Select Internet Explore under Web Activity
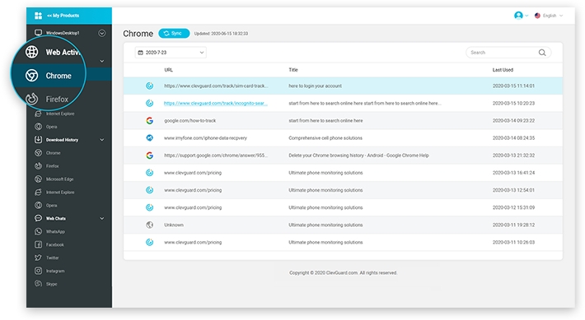Viewport: 585px width, 320px height. point(59,114)
